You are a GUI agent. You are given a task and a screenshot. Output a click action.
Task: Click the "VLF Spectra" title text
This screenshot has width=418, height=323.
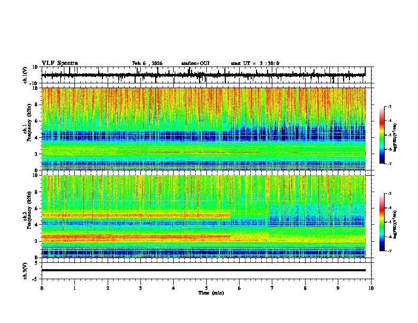tap(60, 63)
